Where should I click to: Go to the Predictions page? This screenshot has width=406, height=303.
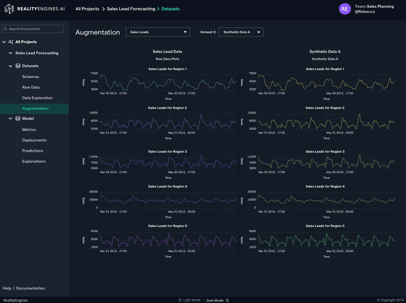click(x=33, y=151)
